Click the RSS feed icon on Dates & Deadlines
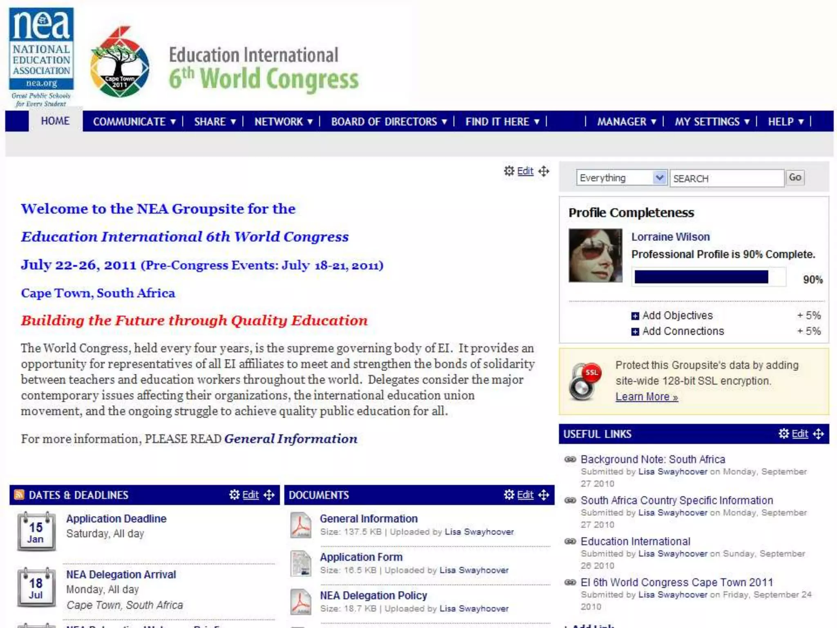This screenshot has height=628, width=837. coord(19,495)
